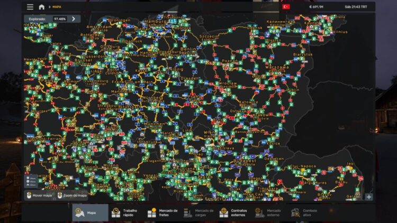Click the 97.48% explored value
397x223 pixels.
60,19
